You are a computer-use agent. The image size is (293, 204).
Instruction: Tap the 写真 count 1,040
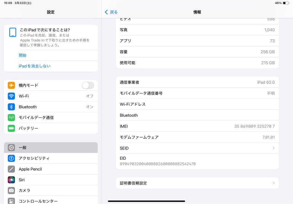[x=269, y=30]
